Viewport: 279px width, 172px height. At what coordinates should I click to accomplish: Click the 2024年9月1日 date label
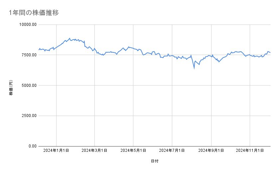click(x=211, y=150)
